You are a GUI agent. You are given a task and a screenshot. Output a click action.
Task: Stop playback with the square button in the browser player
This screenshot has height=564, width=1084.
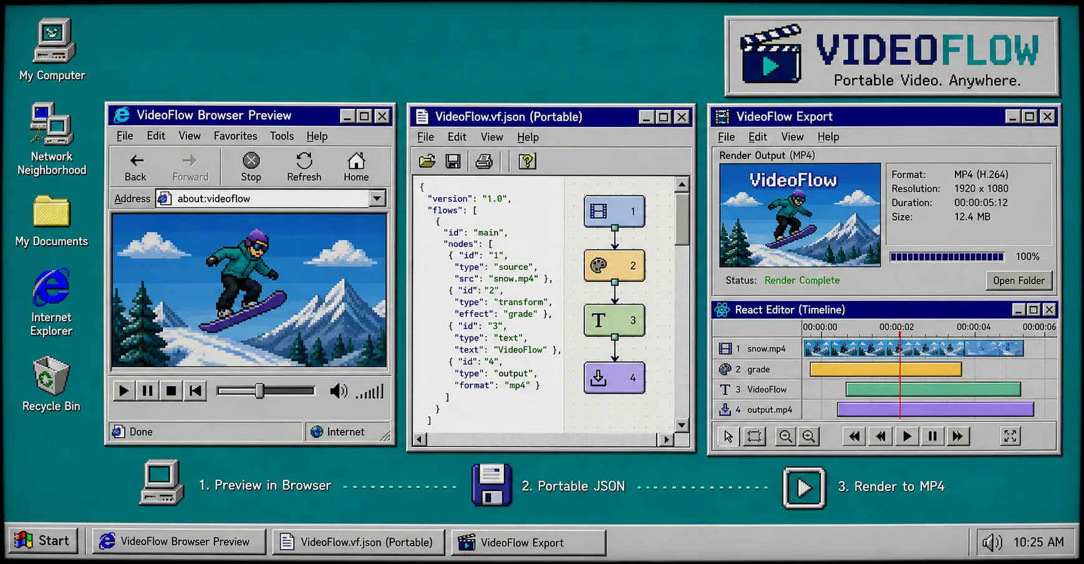pyautogui.click(x=171, y=391)
